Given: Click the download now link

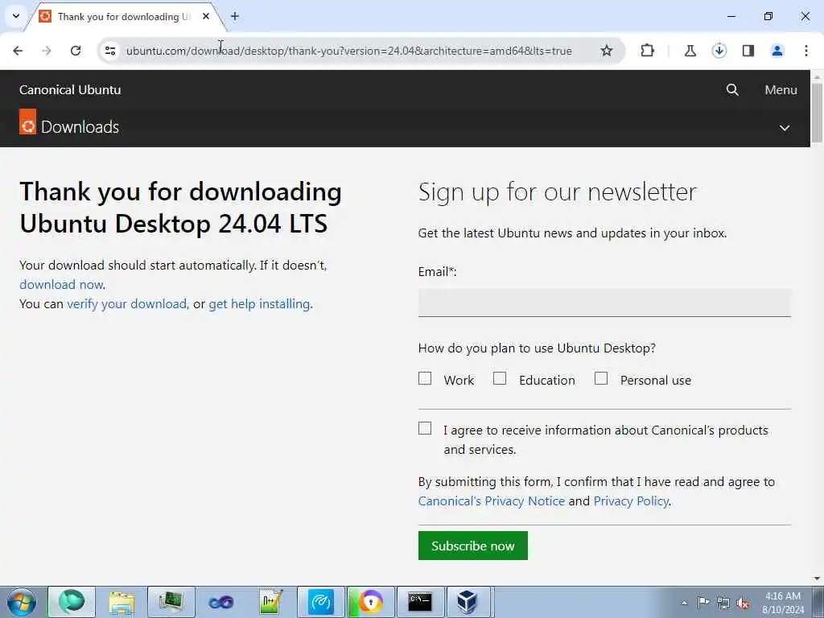Looking at the screenshot, I should [x=61, y=284].
